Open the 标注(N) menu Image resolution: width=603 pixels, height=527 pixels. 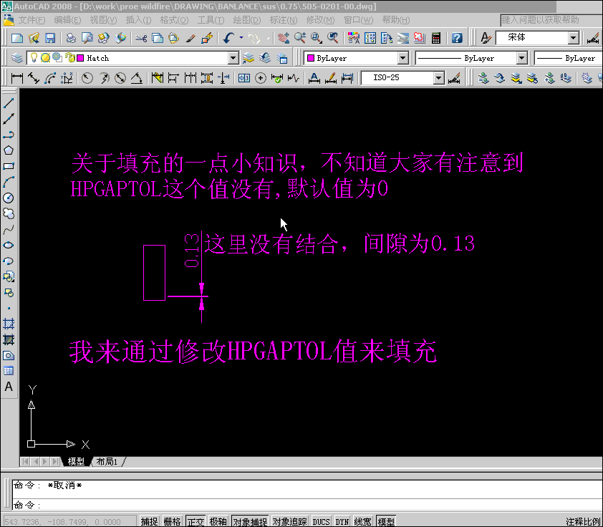(x=284, y=20)
